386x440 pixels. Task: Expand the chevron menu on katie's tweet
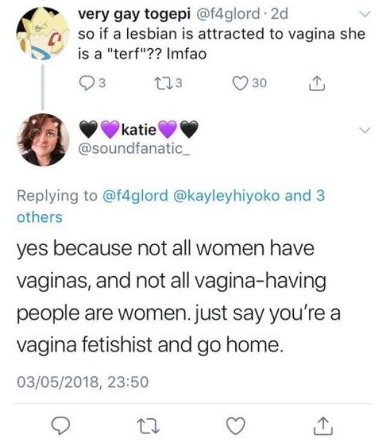pyautogui.click(x=362, y=129)
